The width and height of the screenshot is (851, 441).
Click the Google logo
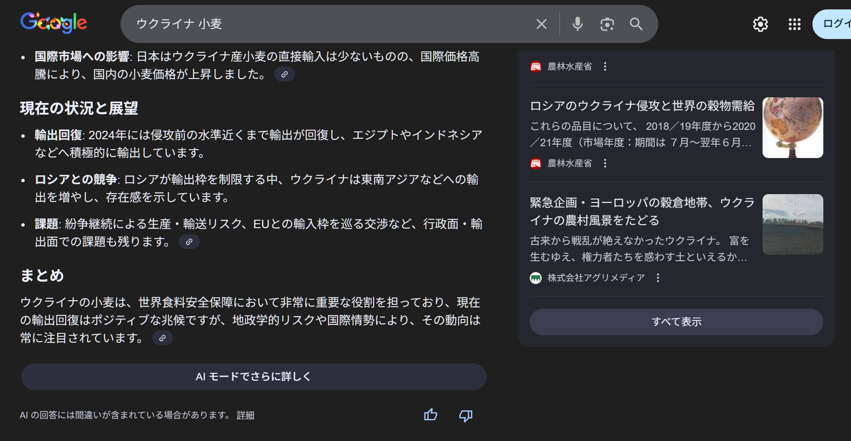(53, 23)
